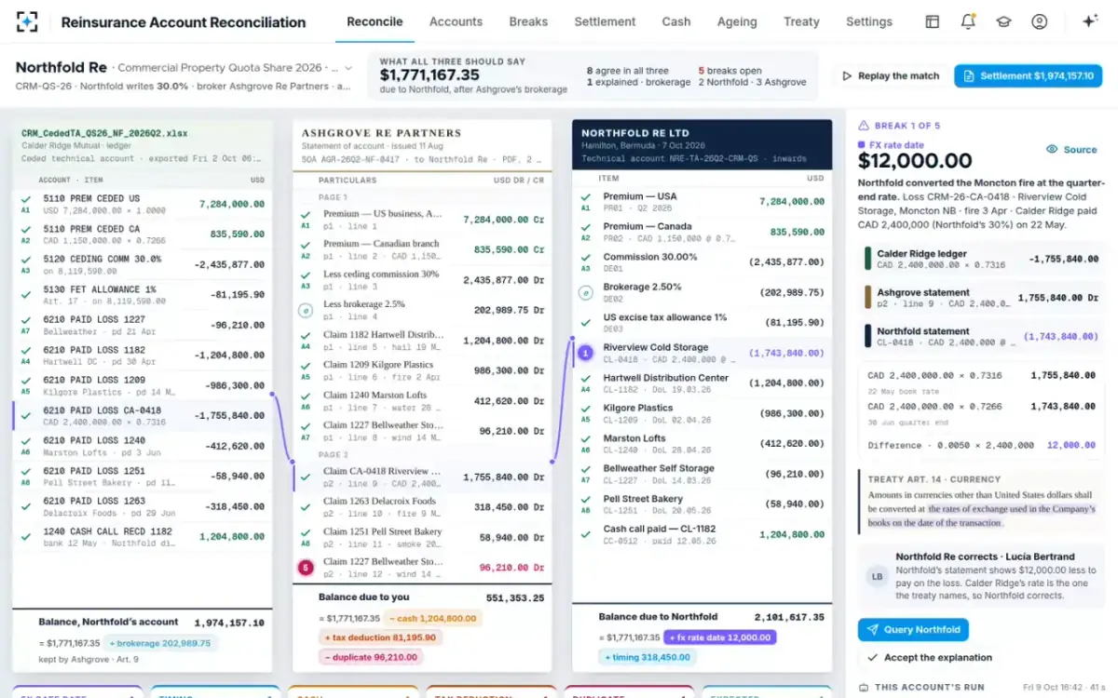Click the + timing 318,450.00 chip
Screen dimensions: 1118x698
click(648, 657)
